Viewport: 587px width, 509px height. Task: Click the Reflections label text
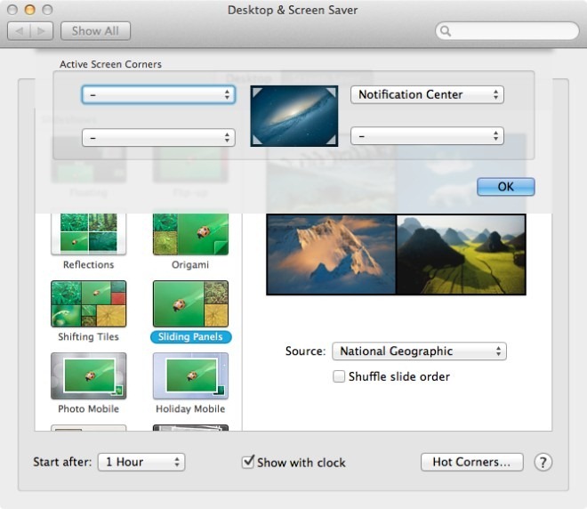(88, 265)
